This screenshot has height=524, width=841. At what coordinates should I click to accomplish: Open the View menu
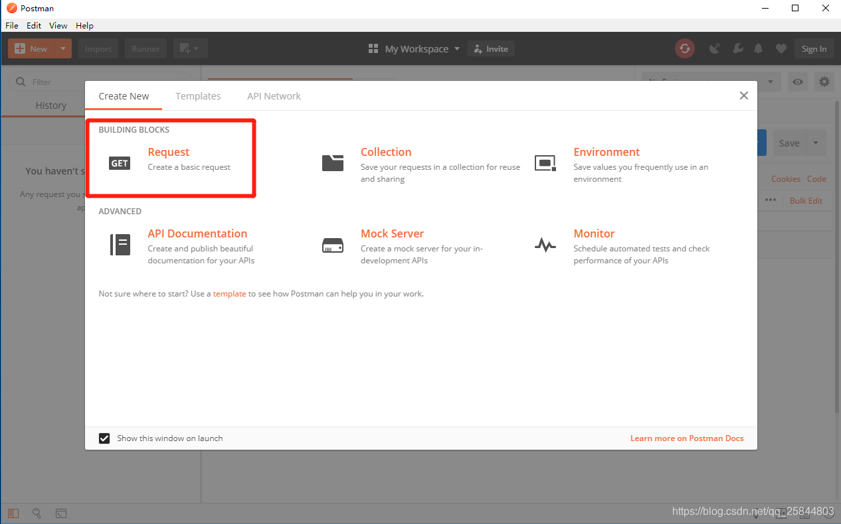point(58,25)
